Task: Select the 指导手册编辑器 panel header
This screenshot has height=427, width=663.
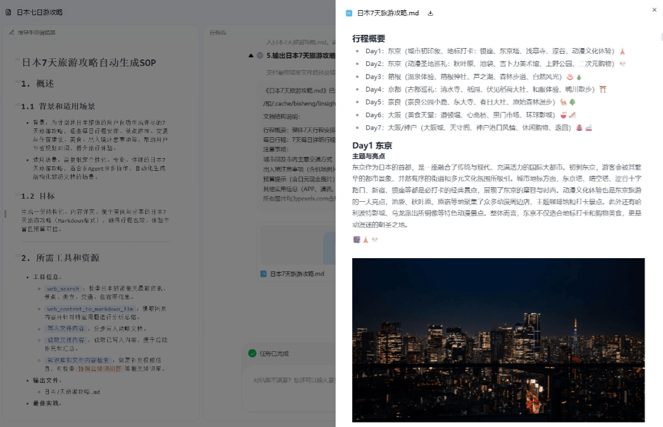Action: (x=36, y=32)
